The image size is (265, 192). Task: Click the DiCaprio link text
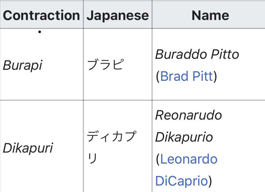point(182,181)
